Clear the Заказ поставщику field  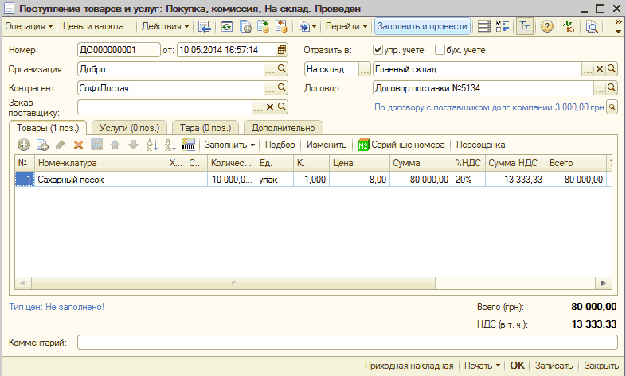[270, 107]
